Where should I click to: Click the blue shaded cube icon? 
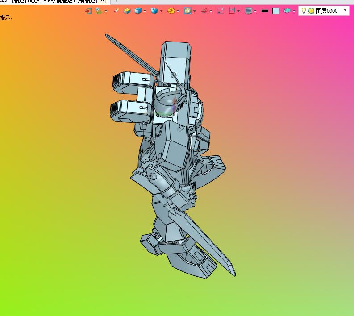[x=138, y=11]
